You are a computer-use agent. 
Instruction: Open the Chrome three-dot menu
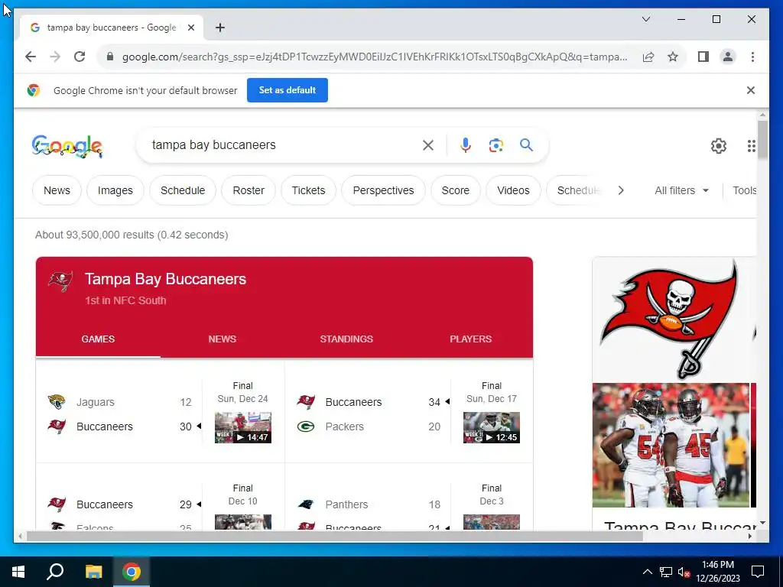(752, 57)
